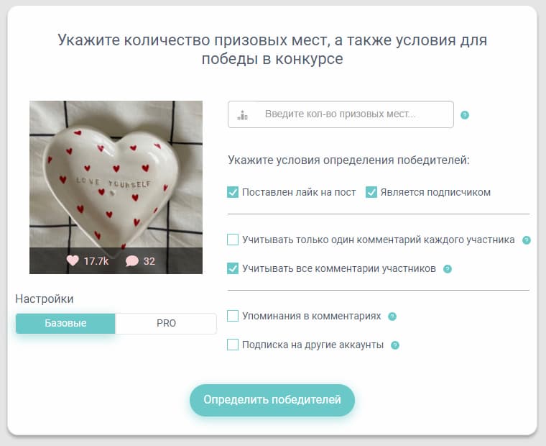546x446 pixels.
Task: Toggle 'Учитывать все комментарии участников' checkbox
Action: coord(233,268)
